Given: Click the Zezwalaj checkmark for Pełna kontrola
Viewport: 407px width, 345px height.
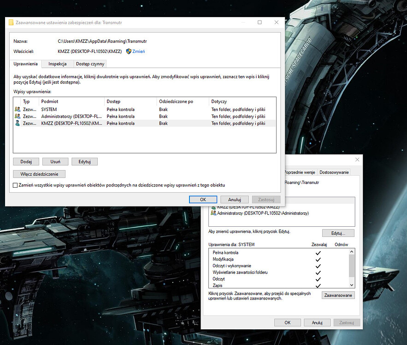Looking at the screenshot, I should (x=318, y=253).
